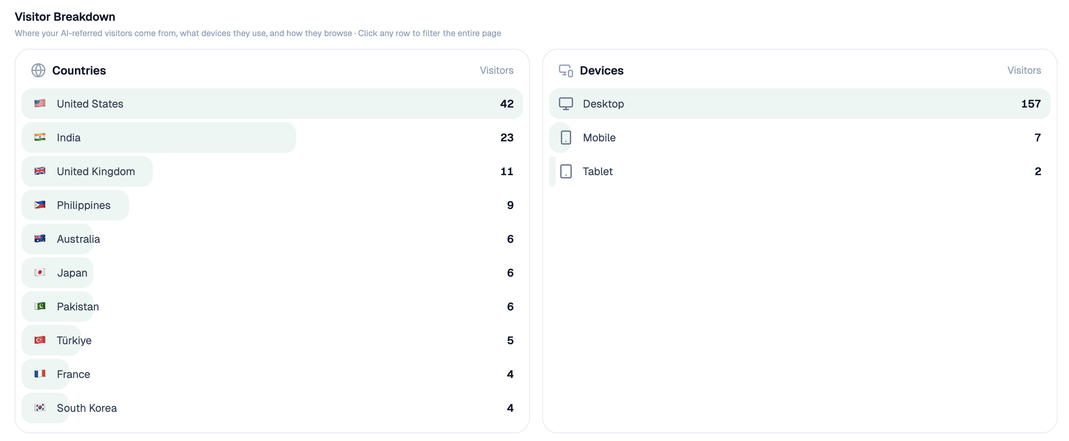Image resolution: width=1069 pixels, height=441 pixels.
Task: Filter by the Tablet device label
Action: tap(597, 171)
